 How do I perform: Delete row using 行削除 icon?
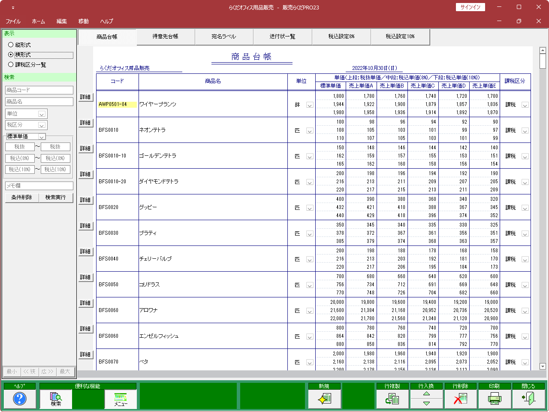click(x=460, y=399)
